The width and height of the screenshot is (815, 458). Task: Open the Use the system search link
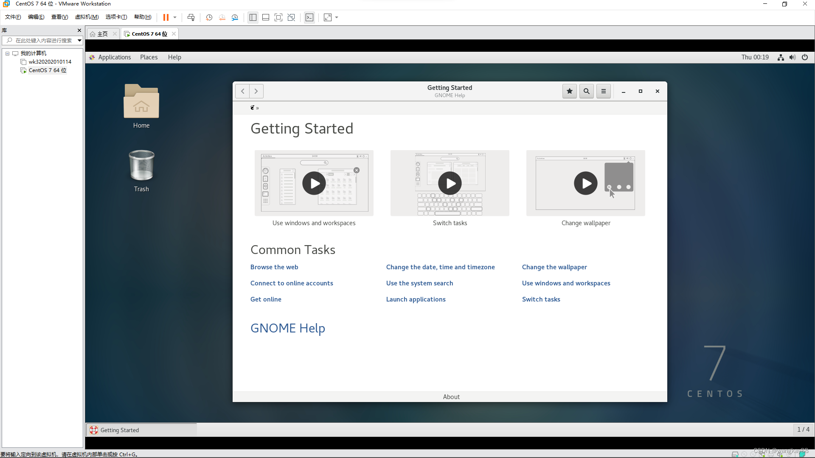[x=419, y=283]
